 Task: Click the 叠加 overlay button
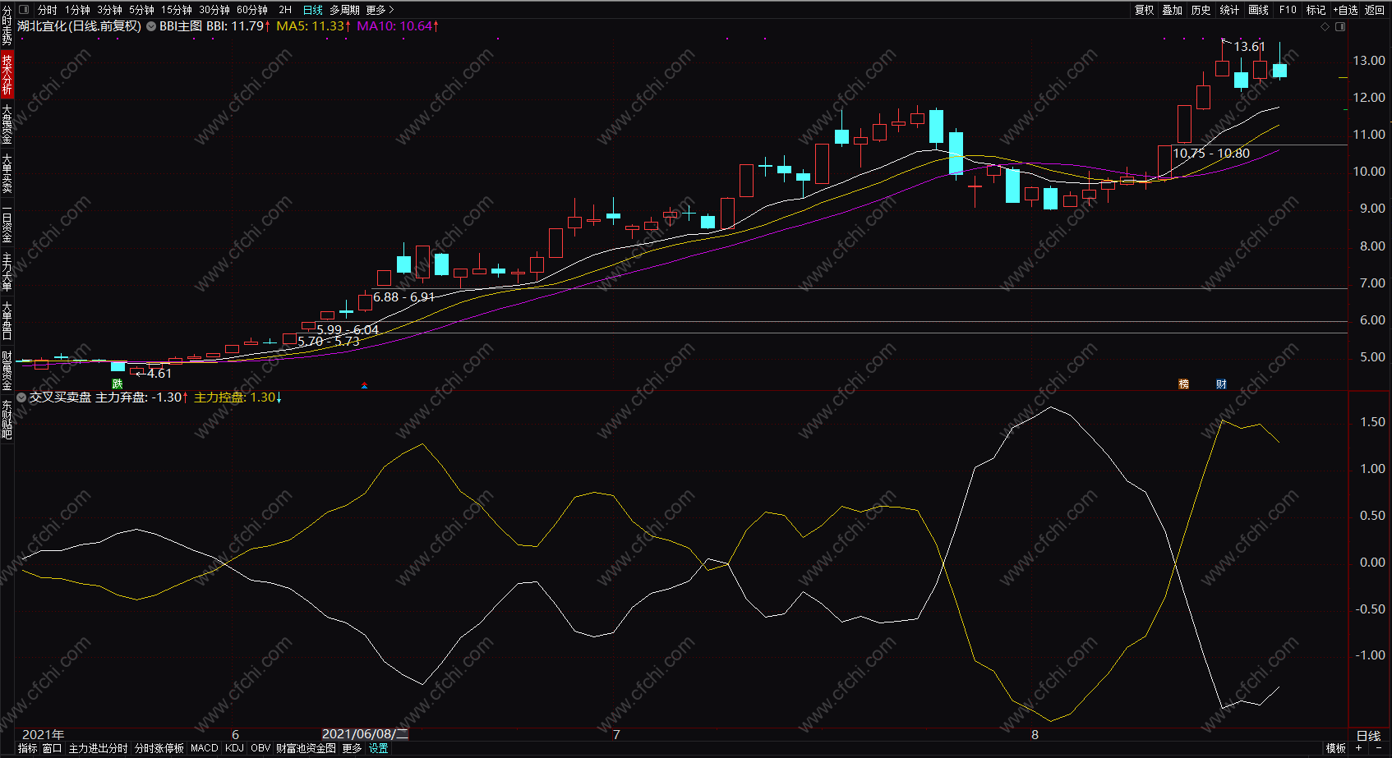pyautogui.click(x=1173, y=10)
